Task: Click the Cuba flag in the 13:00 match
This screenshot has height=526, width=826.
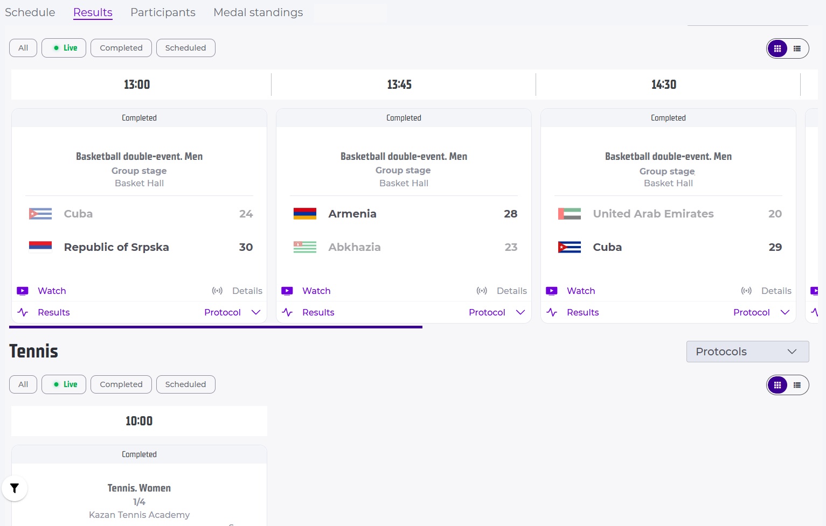Action: pos(40,214)
